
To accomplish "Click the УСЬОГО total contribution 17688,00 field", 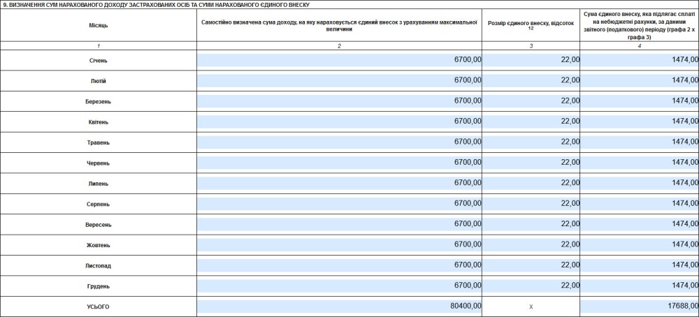I will [x=639, y=306].
